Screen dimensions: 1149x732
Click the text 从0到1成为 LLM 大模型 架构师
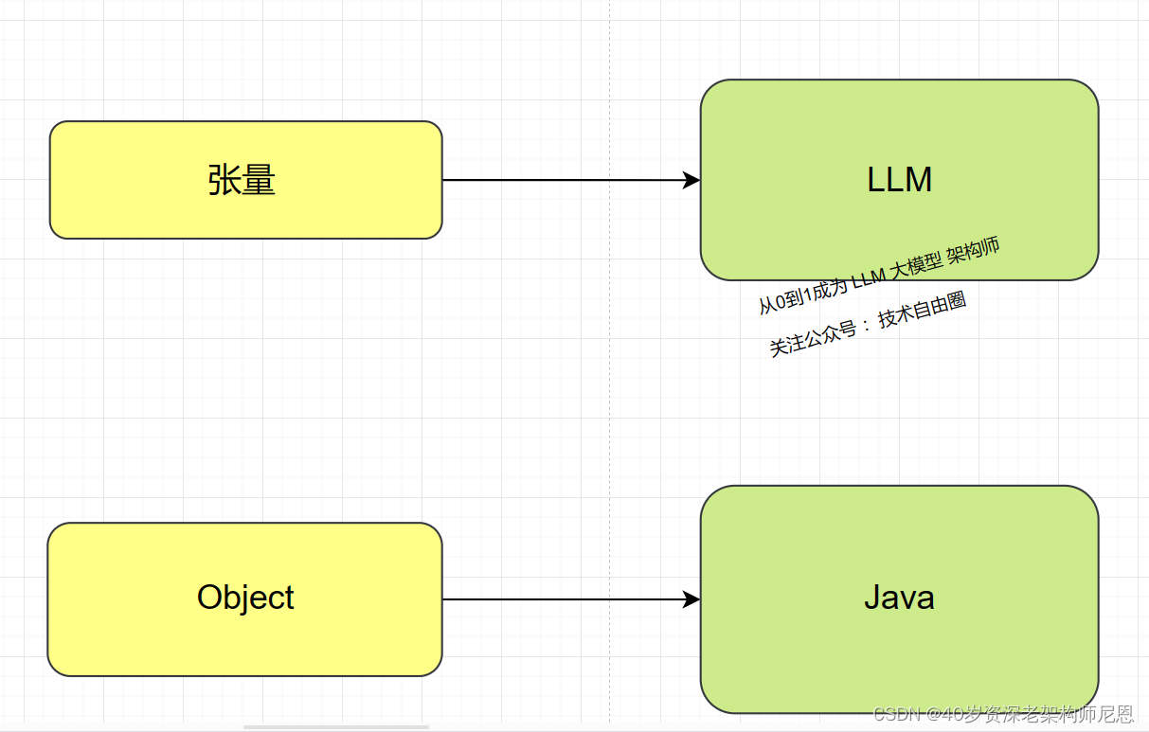click(879, 276)
